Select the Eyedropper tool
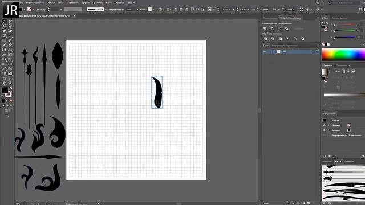Image resolution: width=365 pixels, height=205 pixels. pyautogui.click(x=4, y=69)
